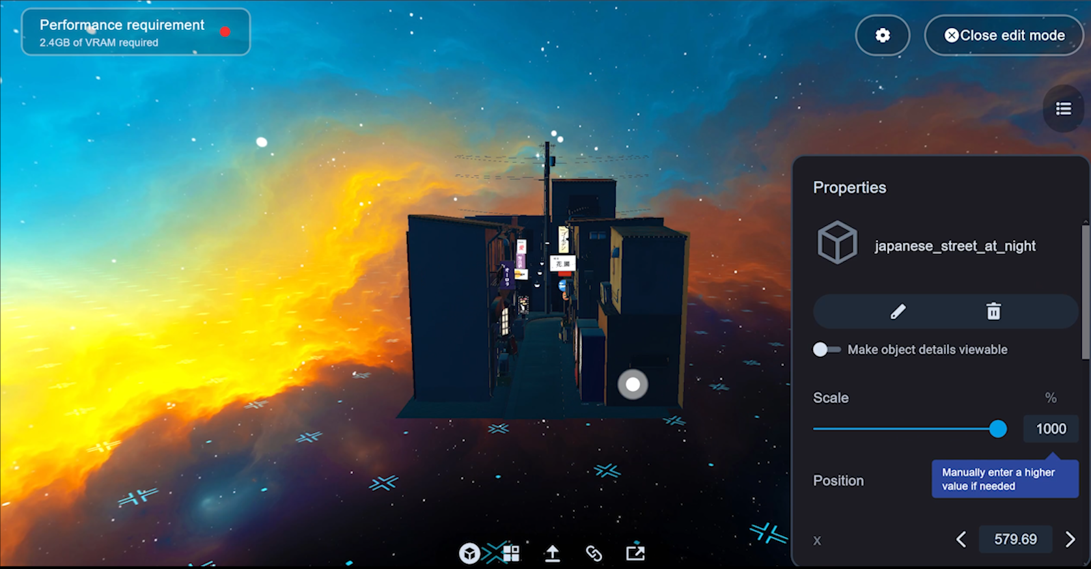Increase X position with right arrow

[1070, 539]
